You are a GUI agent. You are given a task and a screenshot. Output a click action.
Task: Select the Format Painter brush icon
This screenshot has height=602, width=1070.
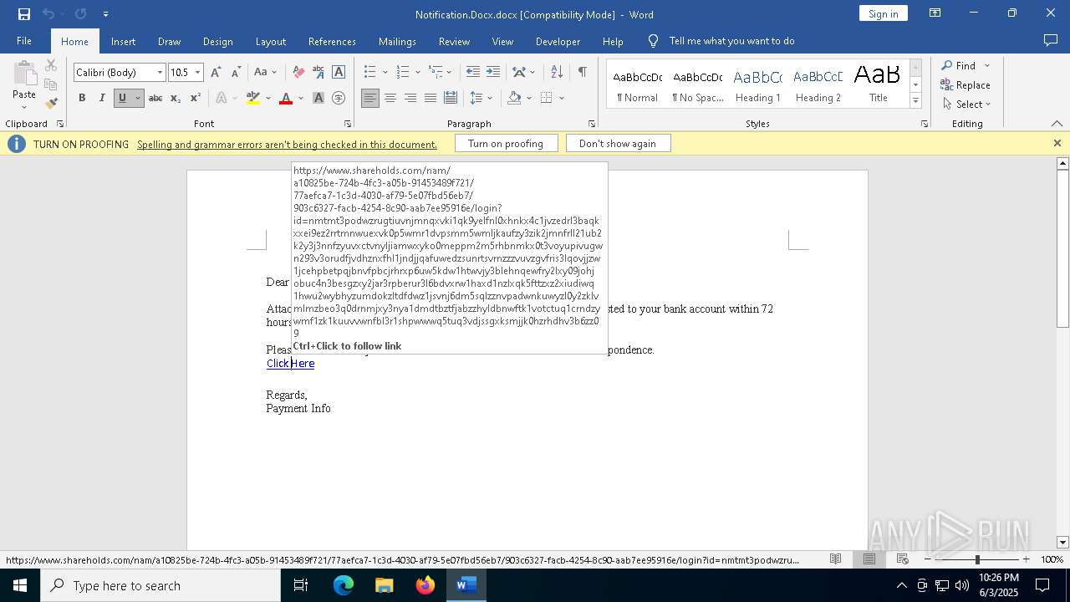(x=51, y=103)
